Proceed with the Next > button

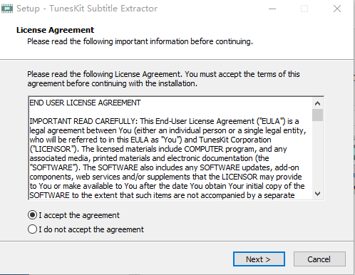(x=259, y=259)
